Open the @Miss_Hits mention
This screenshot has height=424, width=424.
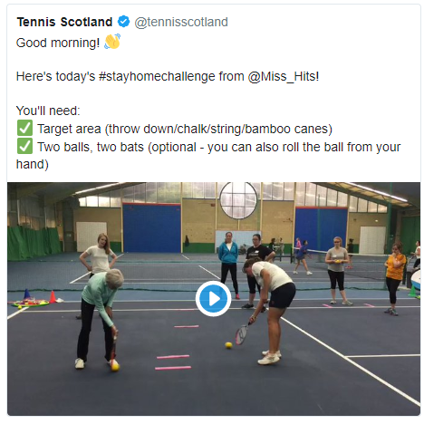[x=284, y=76]
